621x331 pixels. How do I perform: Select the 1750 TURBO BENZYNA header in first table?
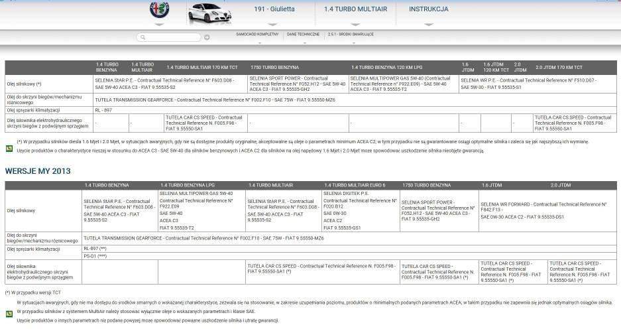pyautogui.click(x=274, y=68)
